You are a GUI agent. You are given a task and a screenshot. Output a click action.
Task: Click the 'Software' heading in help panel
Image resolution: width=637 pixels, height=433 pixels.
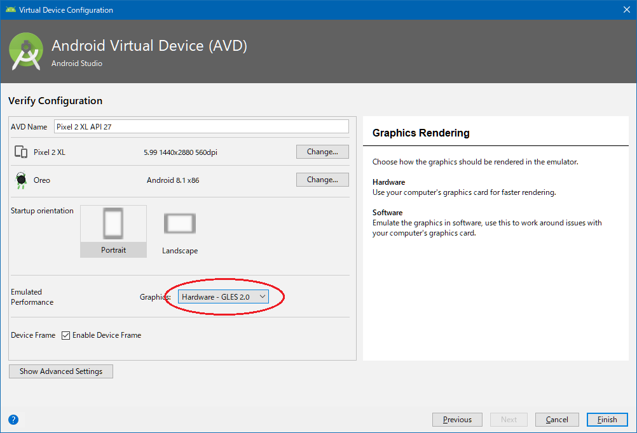point(387,213)
